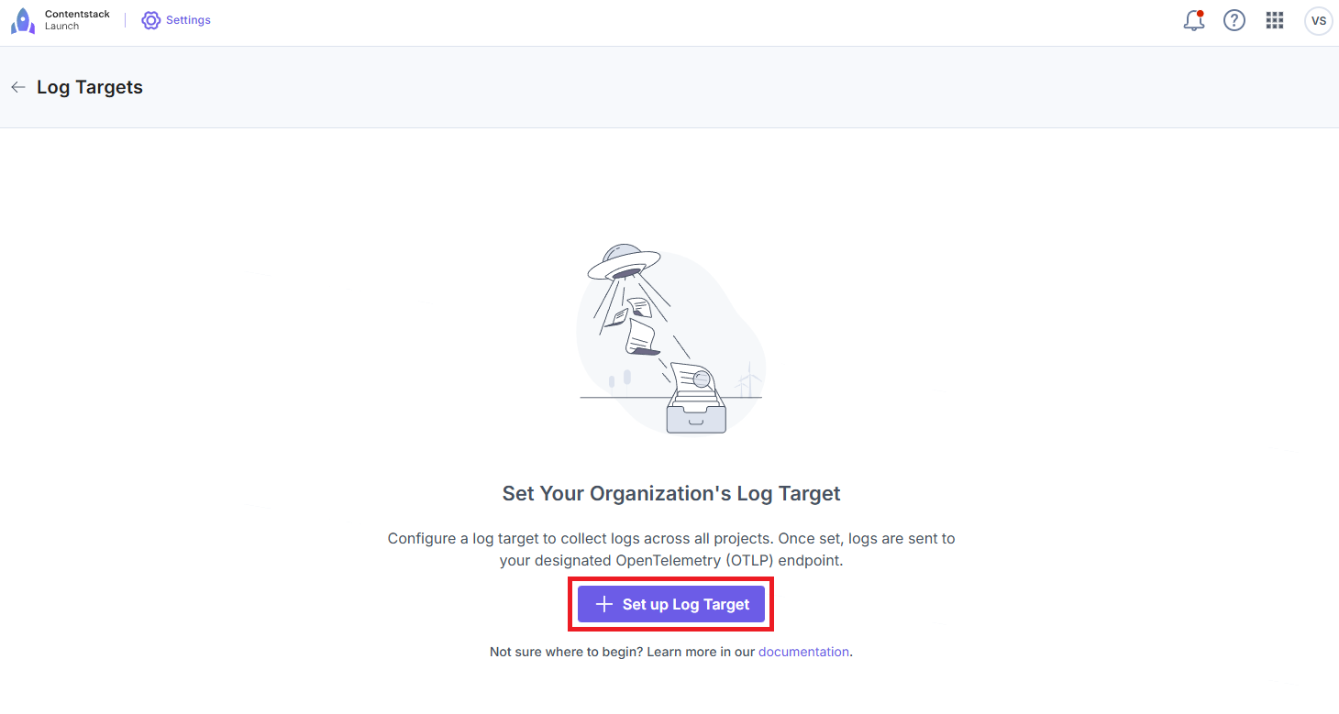Click the Contentstack Launch rocket logo
The width and height of the screenshot is (1339, 714).
pyautogui.click(x=23, y=19)
